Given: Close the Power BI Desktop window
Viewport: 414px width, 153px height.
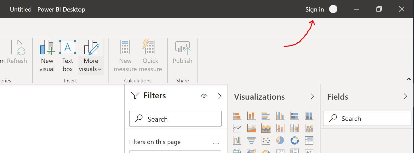Looking at the screenshot, I should click(402, 9).
